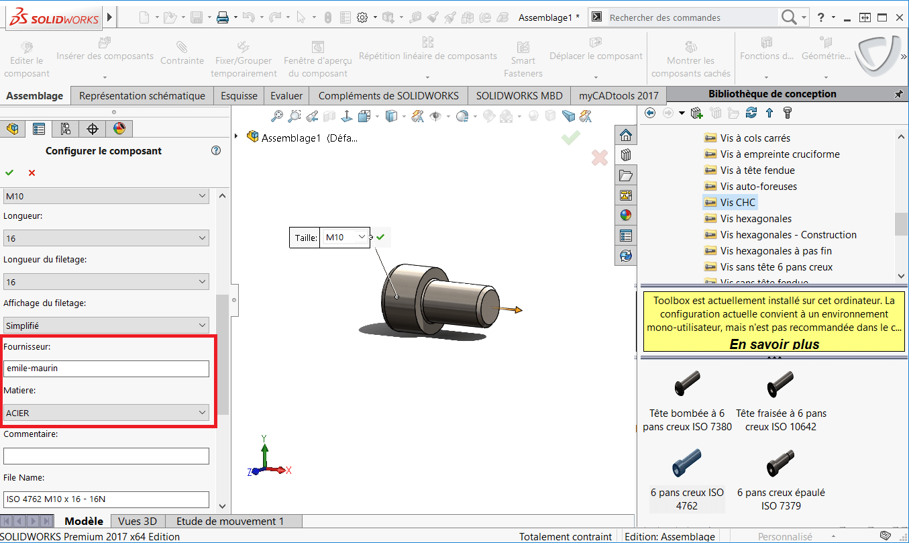Pin the Bibliothèque de conception pane
Viewport: 909px width, 543px height.
[898, 94]
